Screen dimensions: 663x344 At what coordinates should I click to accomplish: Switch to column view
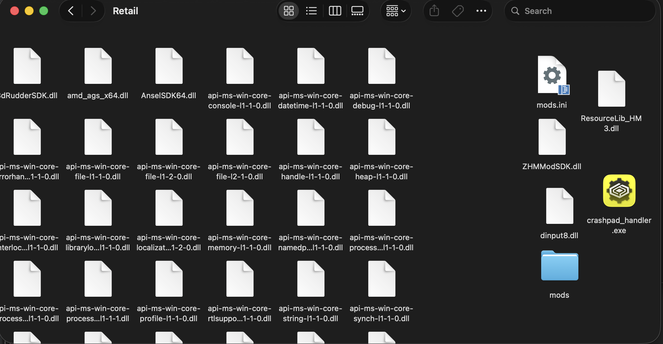coord(335,10)
